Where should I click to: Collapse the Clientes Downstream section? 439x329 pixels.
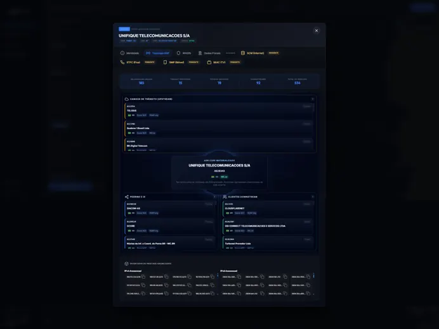(313, 197)
